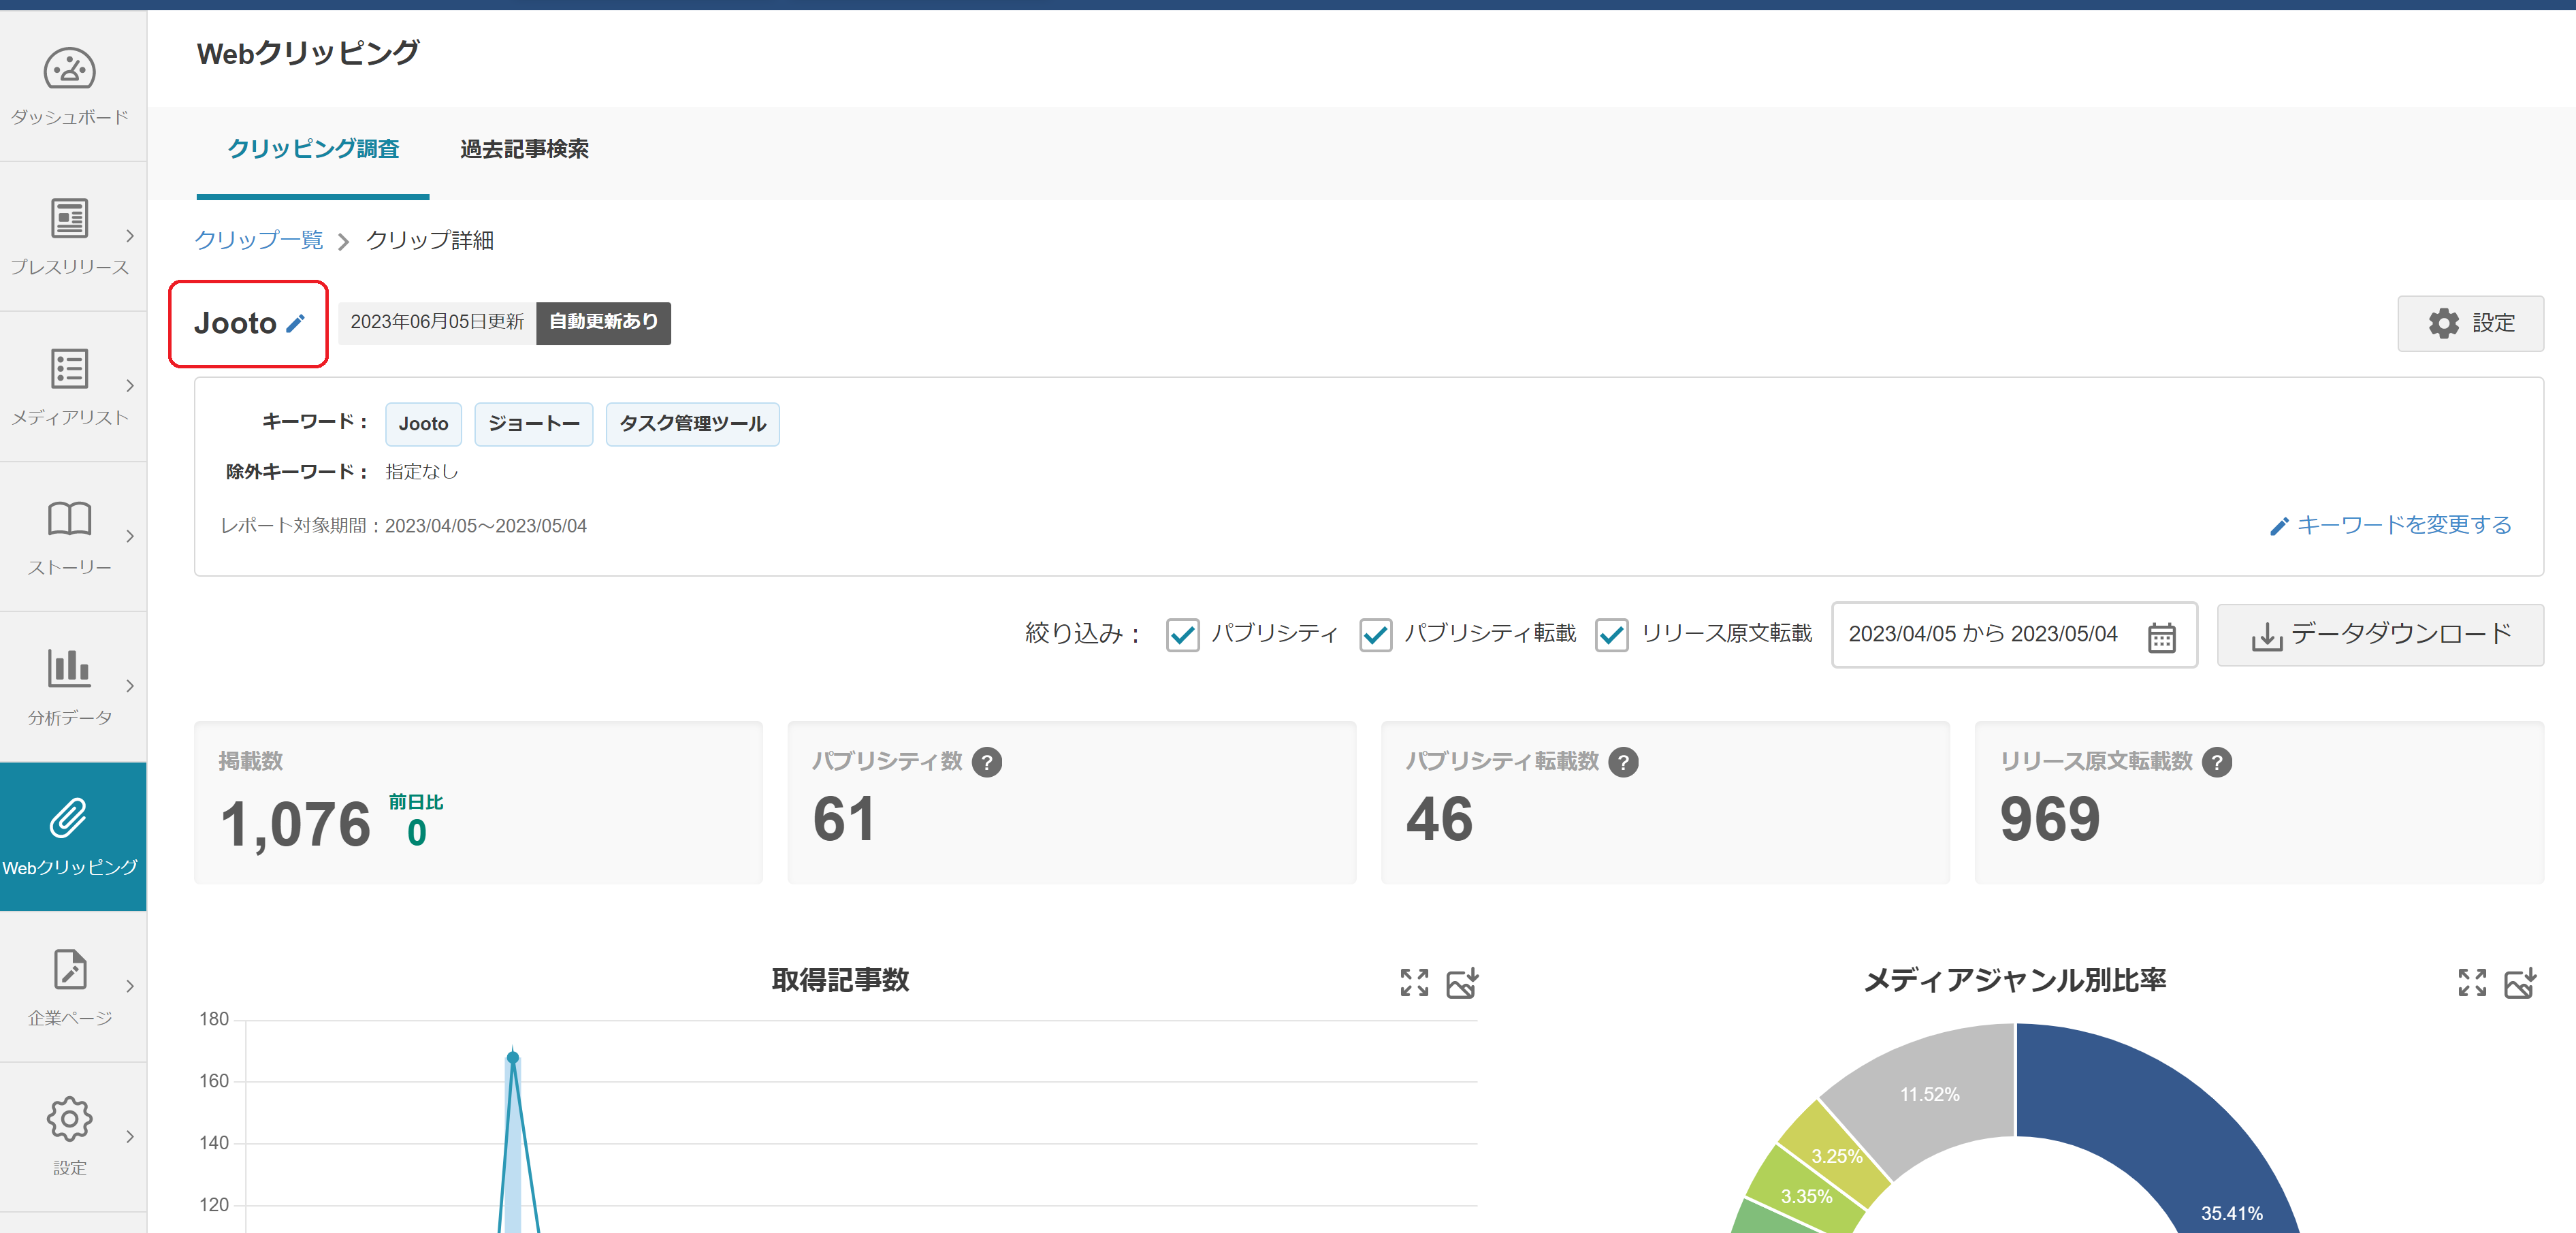The width and height of the screenshot is (2576, 1233).
Task: Expand the プレスリリース sidebar submenu arrow
Action: (x=130, y=236)
